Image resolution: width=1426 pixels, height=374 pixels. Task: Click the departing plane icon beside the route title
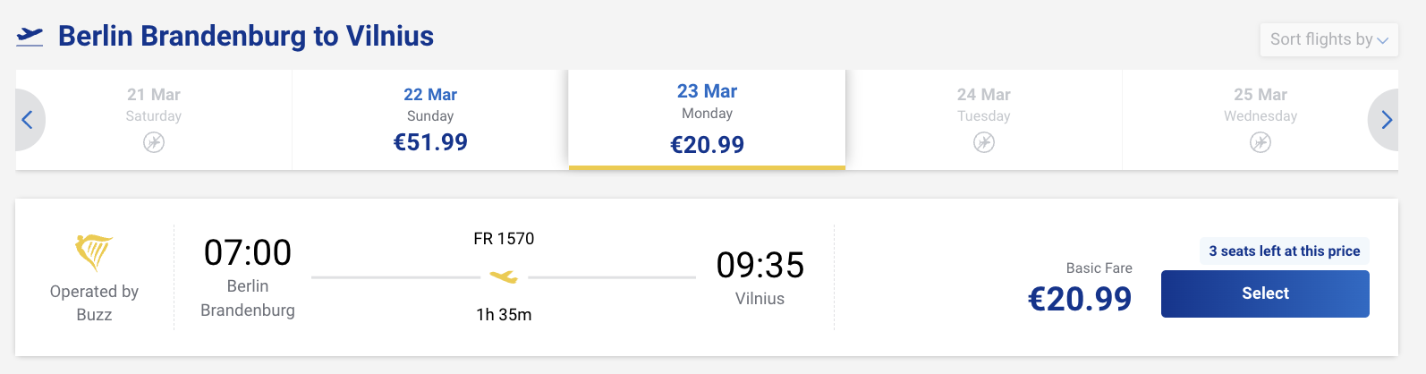click(30, 37)
